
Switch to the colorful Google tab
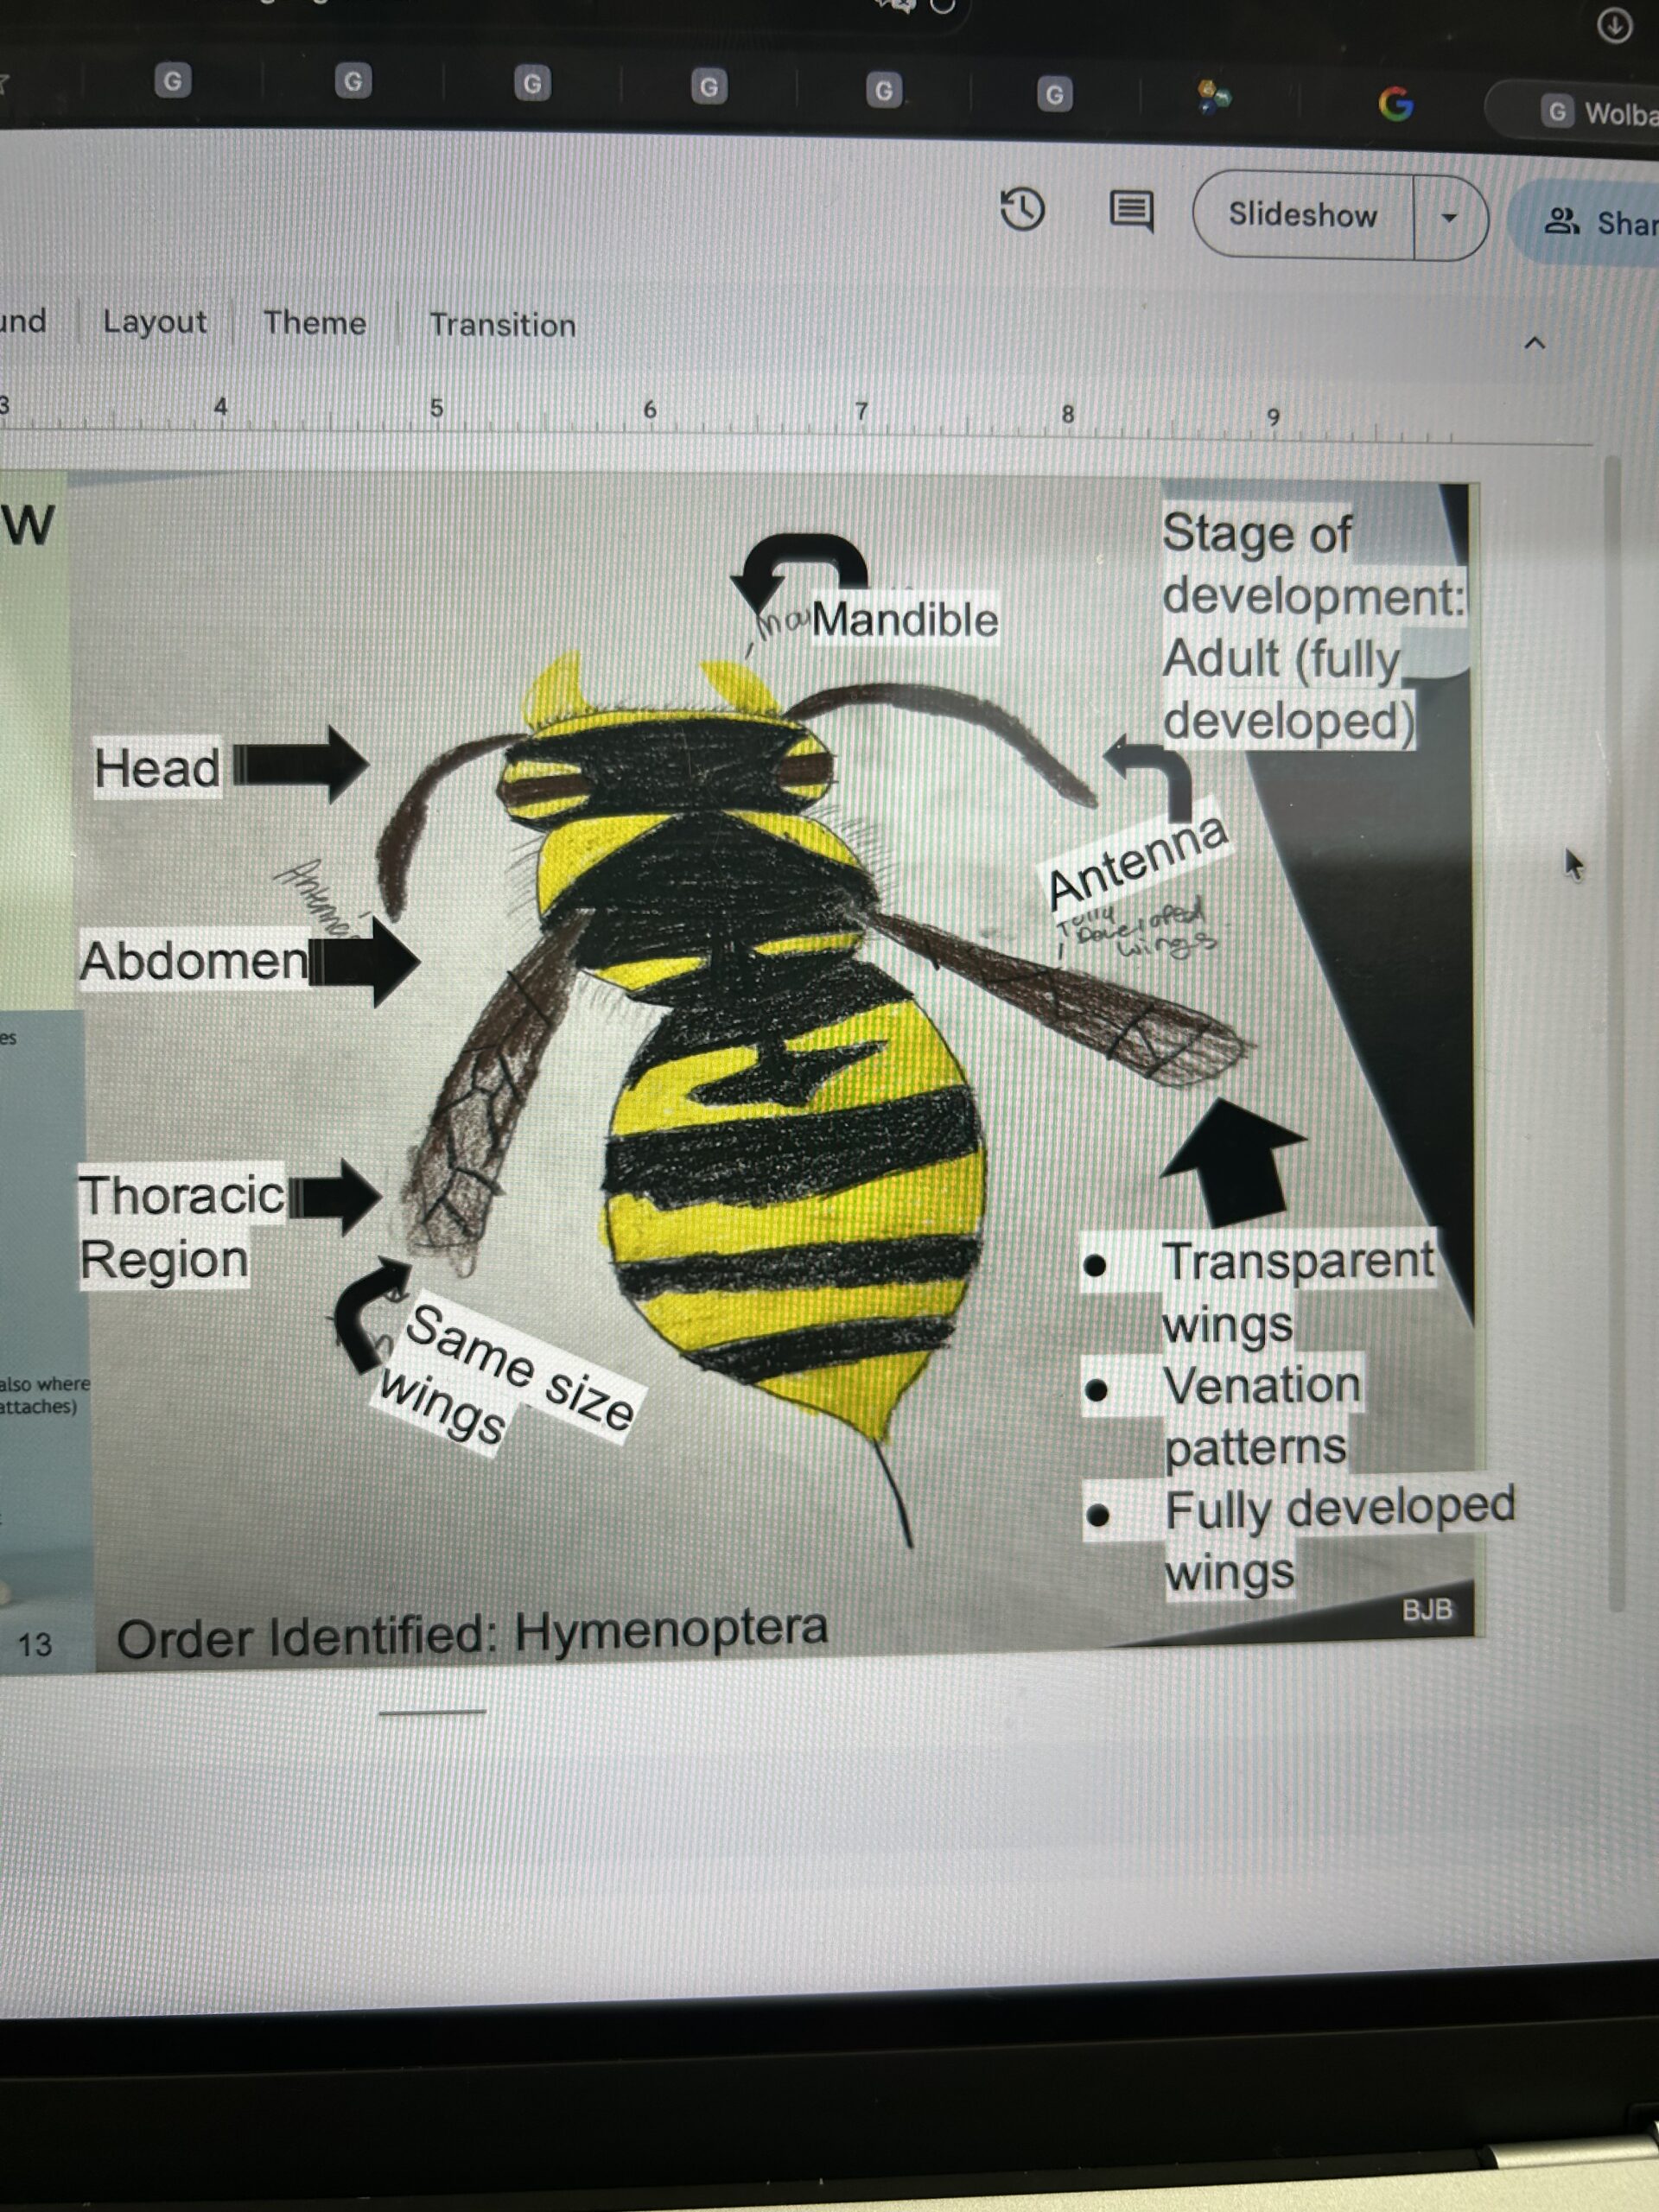point(1395,103)
